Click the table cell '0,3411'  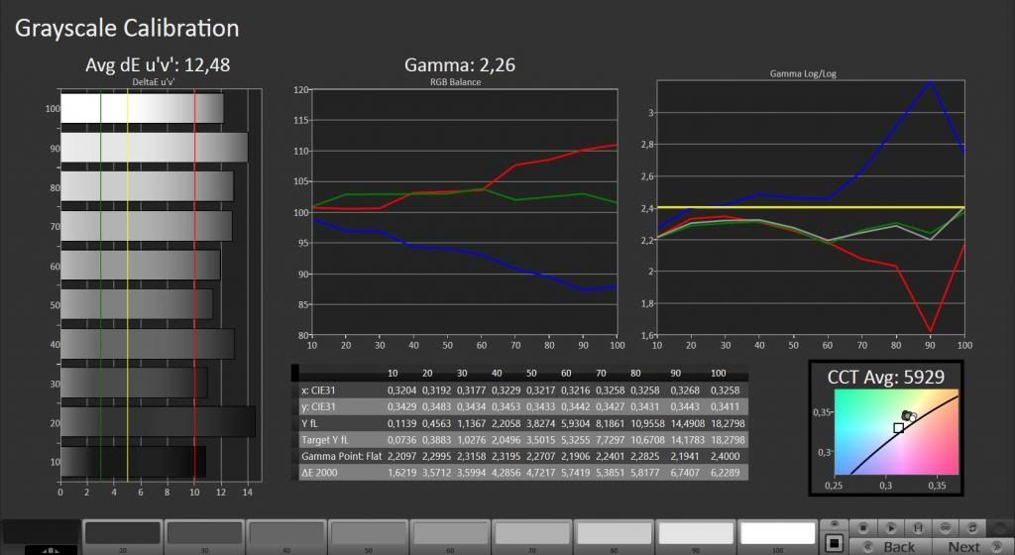[725, 407]
